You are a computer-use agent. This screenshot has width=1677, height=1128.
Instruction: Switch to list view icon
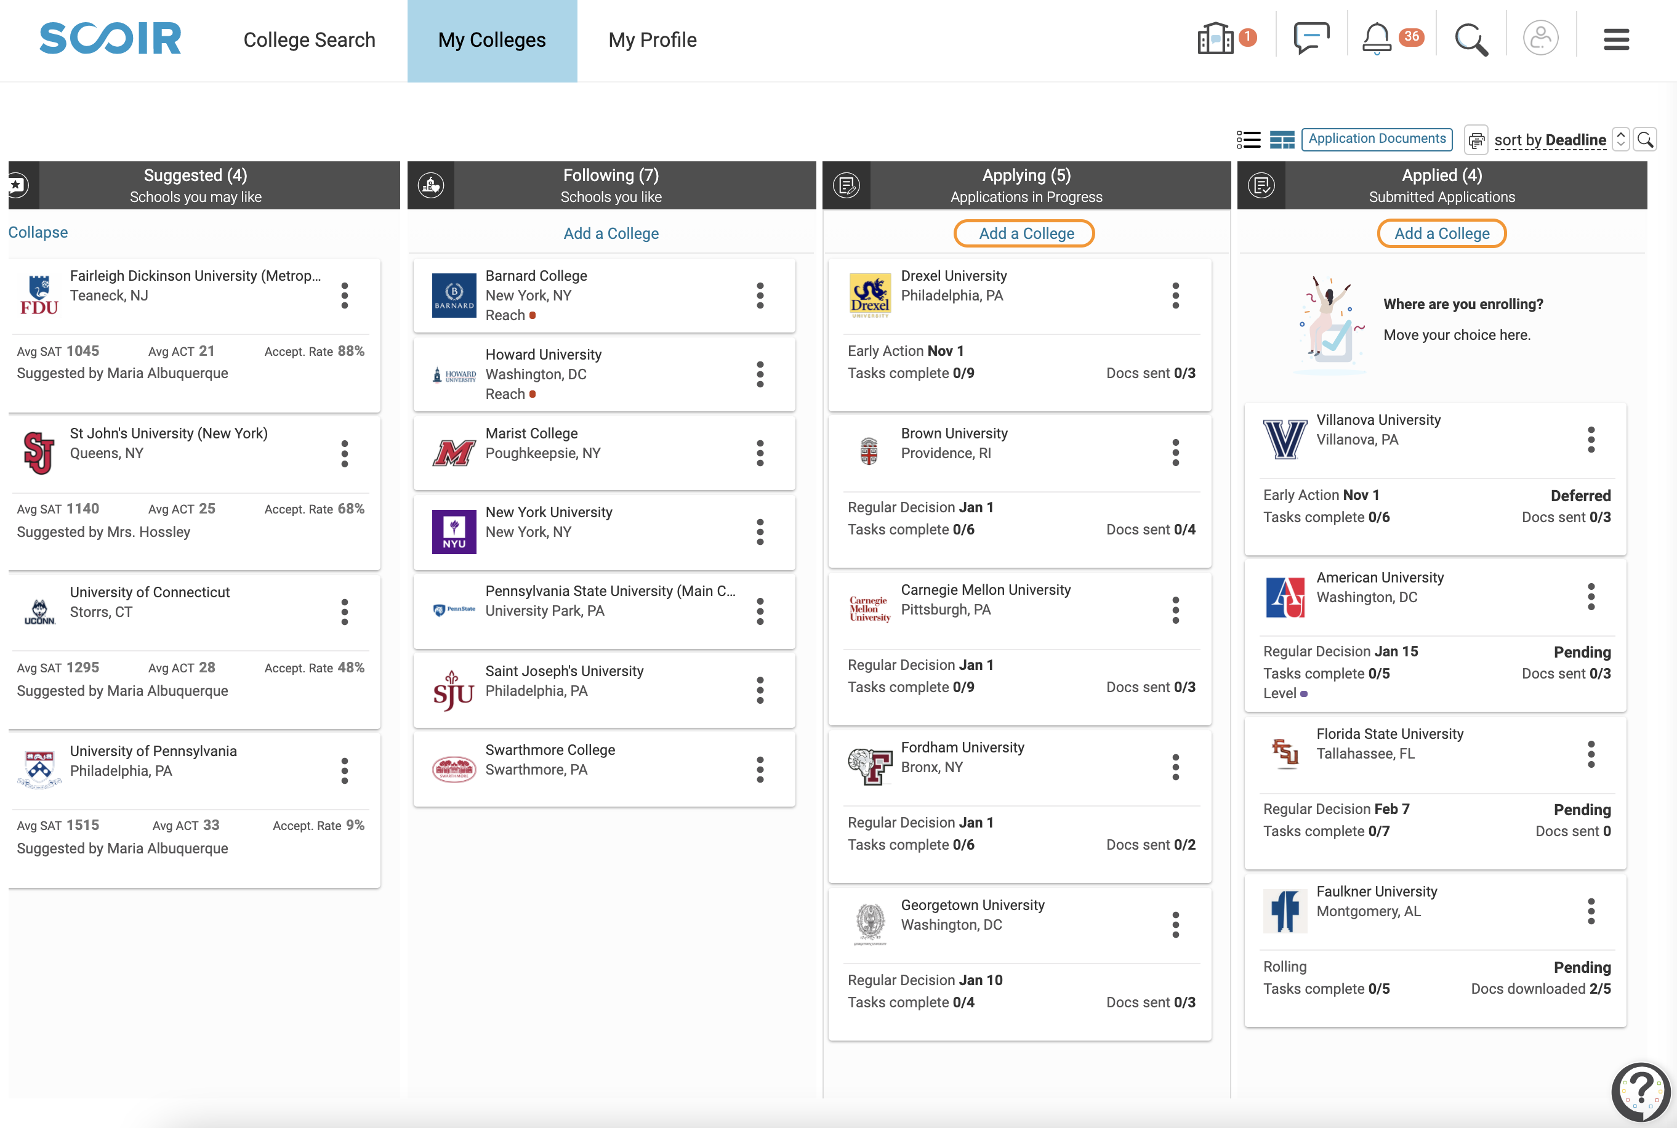tap(1249, 140)
